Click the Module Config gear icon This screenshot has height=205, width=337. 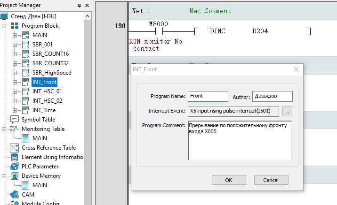(x=15, y=203)
